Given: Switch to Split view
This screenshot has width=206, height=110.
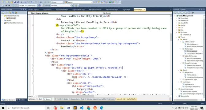Looking at the screenshot, I should coord(40,99).
